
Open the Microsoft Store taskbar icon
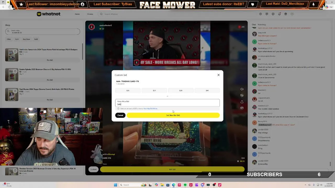point(168,185)
